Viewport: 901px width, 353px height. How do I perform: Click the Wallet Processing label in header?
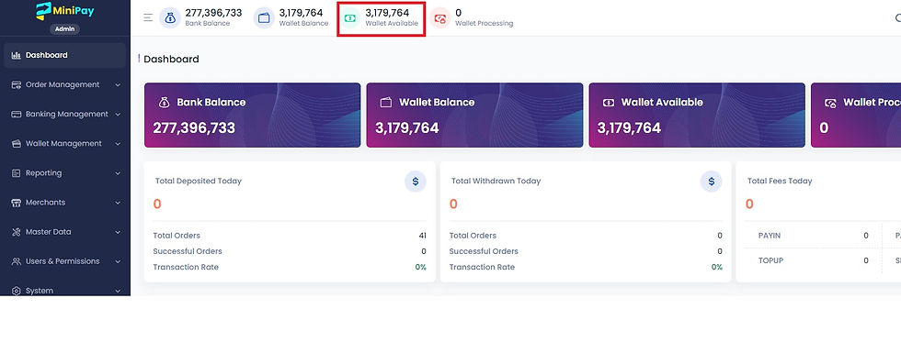[484, 24]
